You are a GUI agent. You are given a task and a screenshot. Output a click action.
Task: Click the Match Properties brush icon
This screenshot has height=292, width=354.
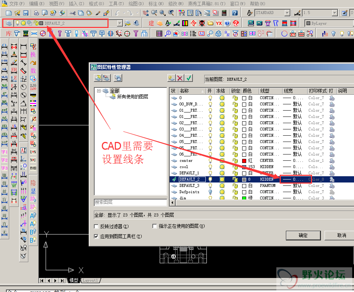pos(98,13)
